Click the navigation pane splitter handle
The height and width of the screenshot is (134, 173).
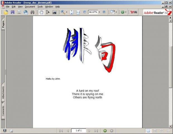click(5, 72)
